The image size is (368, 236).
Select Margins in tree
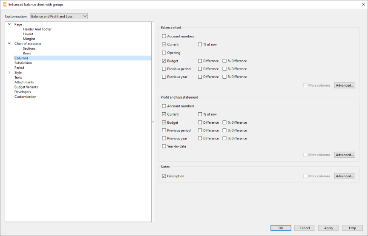[29, 39]
